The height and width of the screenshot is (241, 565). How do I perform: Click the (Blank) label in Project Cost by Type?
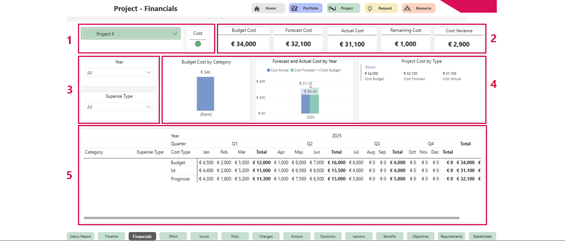point(370,67)
